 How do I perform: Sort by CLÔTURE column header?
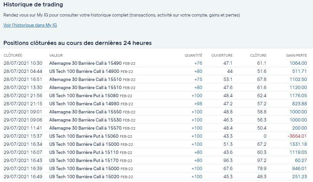[258, 55]
